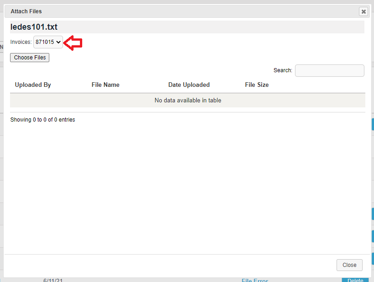
Task: Click the red arrow pointing at Invoices
Action: tap(73, 43)
